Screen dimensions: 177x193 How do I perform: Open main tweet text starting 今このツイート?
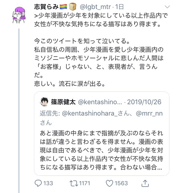(99, 62)
